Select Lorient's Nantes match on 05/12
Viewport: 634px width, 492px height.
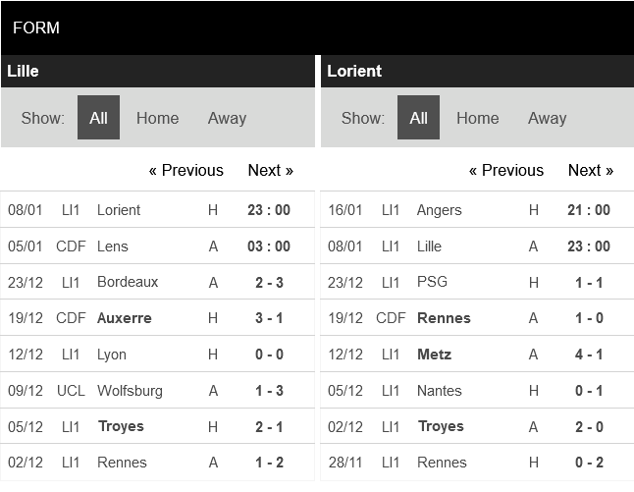click(x=439, y=391)
